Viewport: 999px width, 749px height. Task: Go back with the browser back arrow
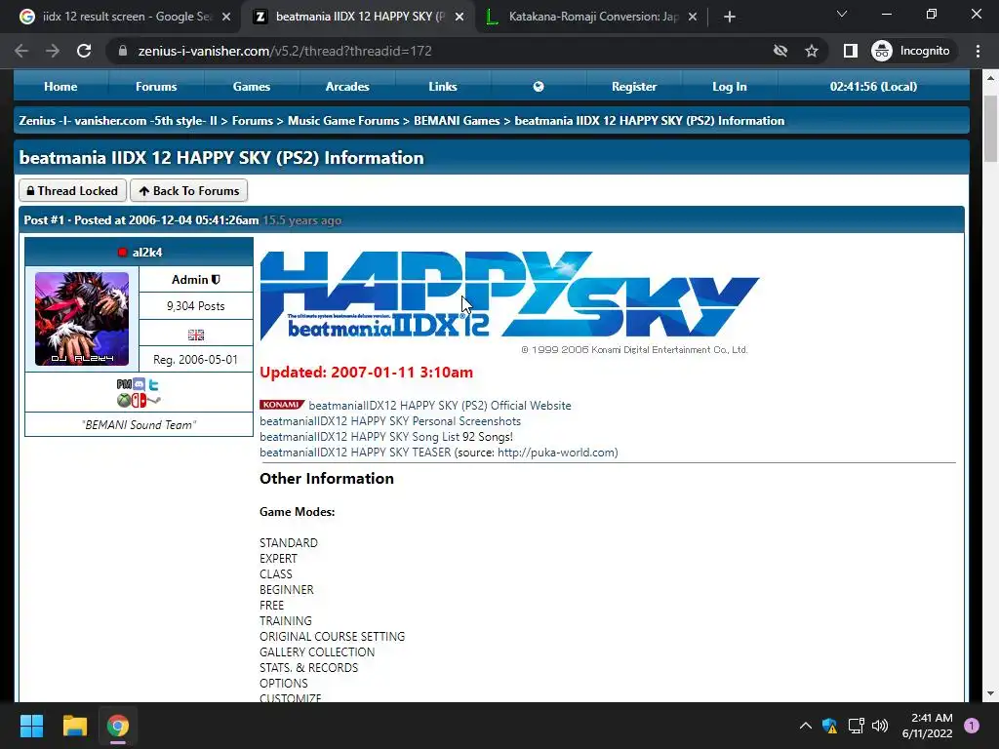point(21,51)
